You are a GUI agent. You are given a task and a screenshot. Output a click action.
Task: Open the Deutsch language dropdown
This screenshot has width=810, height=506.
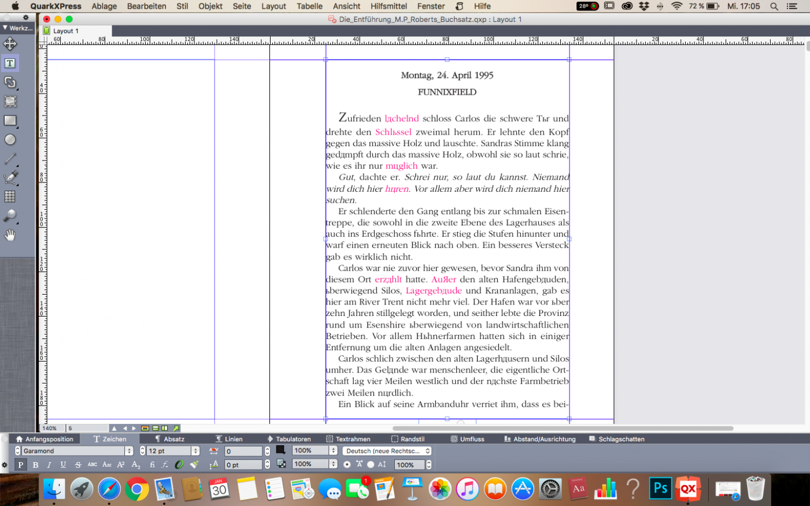(387, 451)
